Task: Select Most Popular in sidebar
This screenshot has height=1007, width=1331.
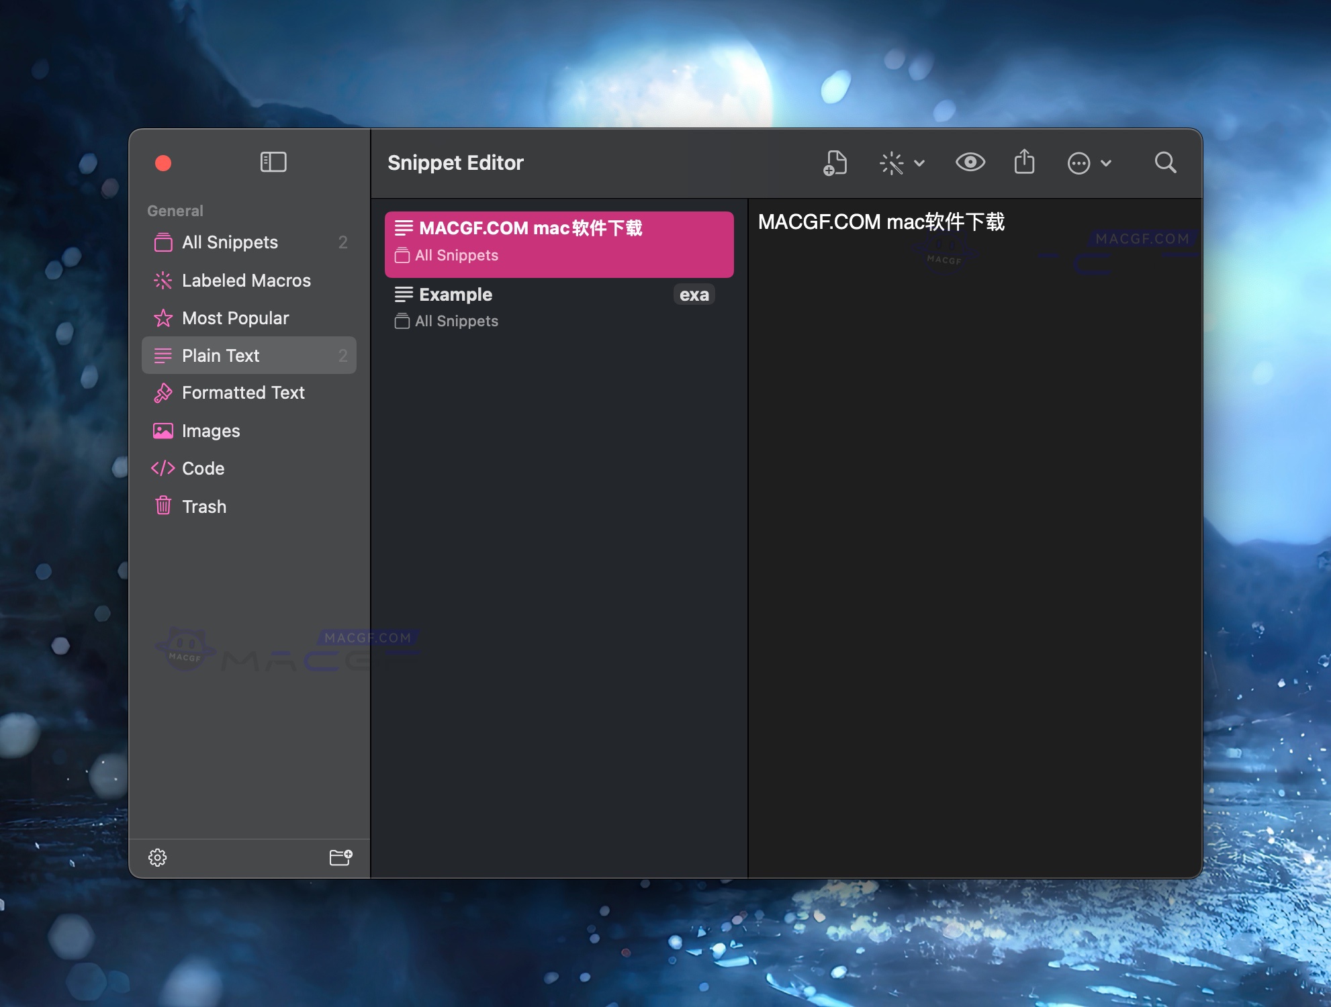Action: pyautogui.click(x=235, y=318)
